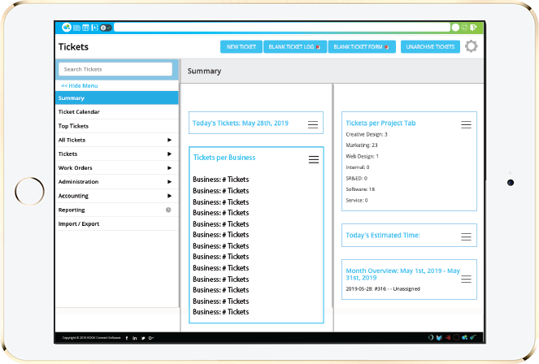
Task: Click the Tickets per Project Tab heading
Action: click(380, 123)
